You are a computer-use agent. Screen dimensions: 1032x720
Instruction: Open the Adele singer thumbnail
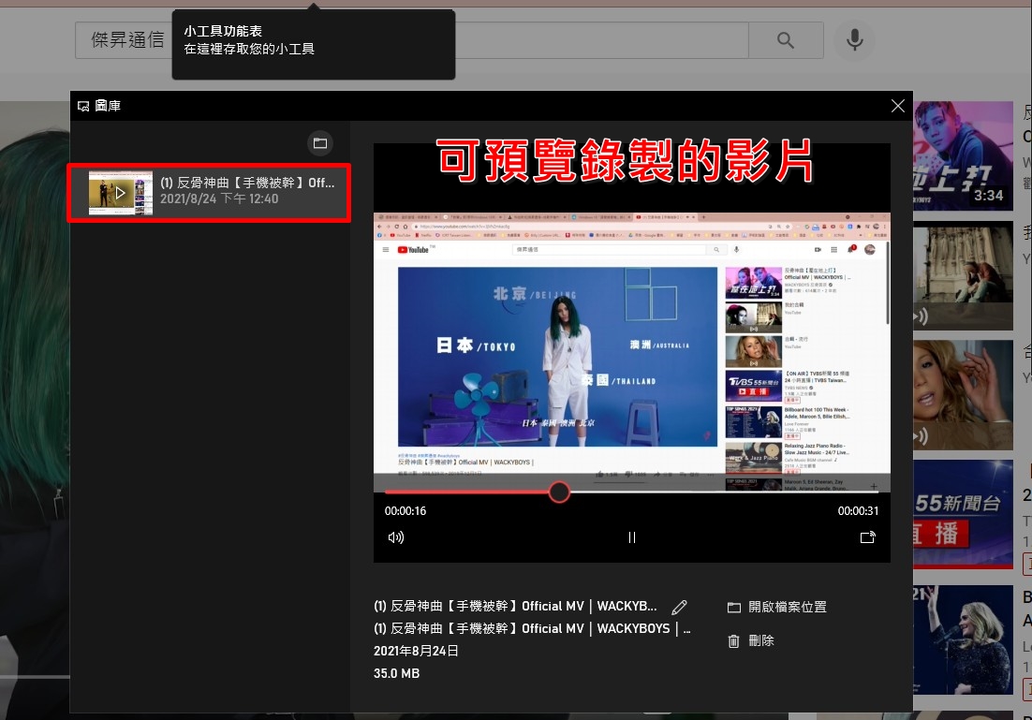click(x=963, y=639)
